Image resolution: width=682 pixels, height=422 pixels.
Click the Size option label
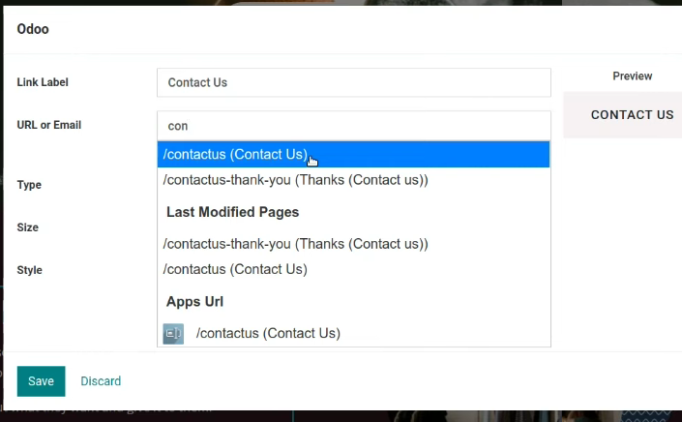(x=28, y=227)
